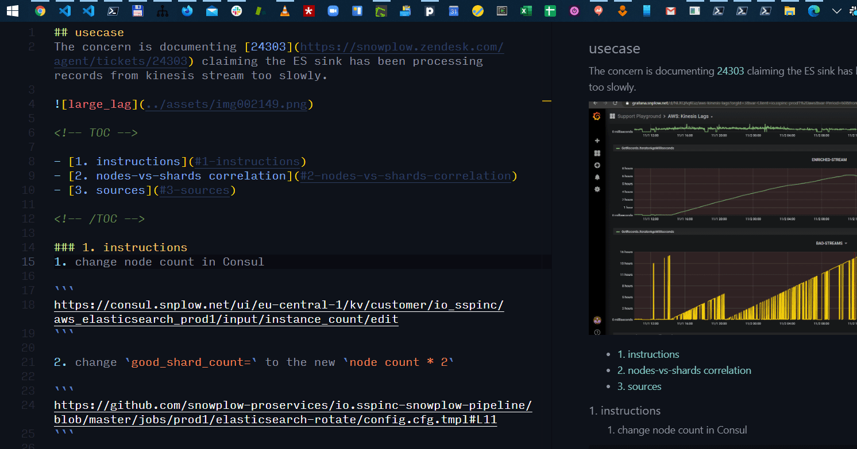Open Google Calendar 31 icon
This screenshot has width=857, height=449.
pos(454,10)
